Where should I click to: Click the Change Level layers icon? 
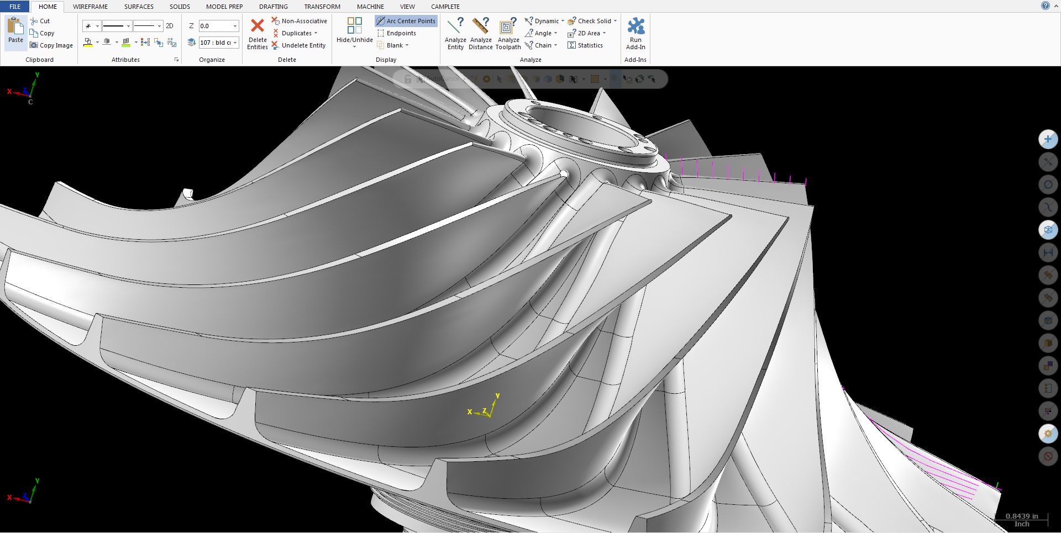192,42
